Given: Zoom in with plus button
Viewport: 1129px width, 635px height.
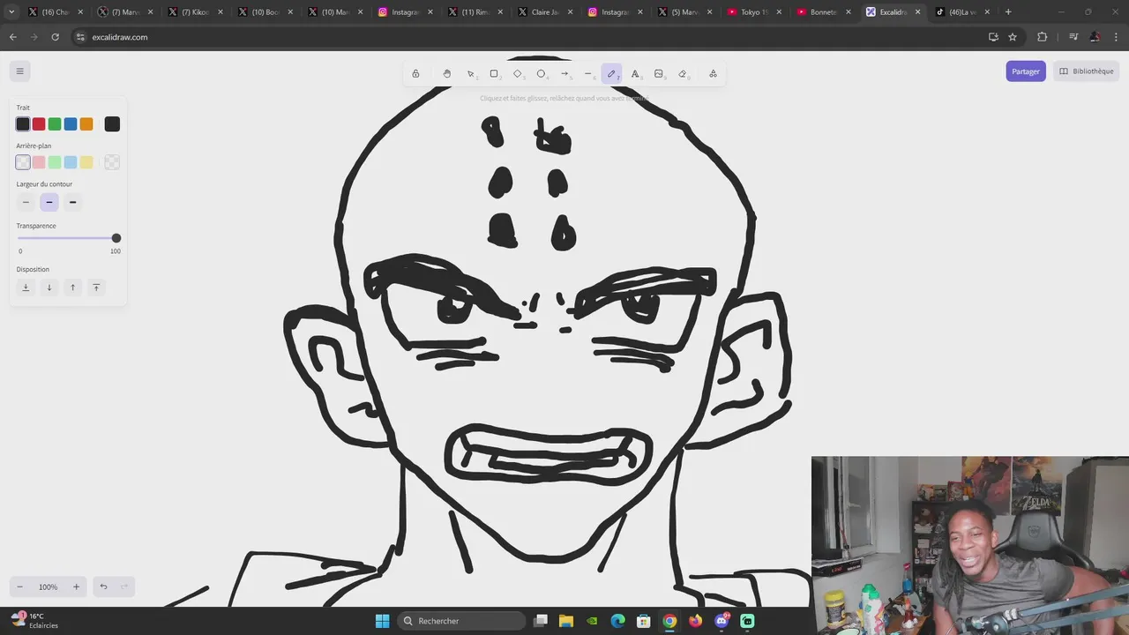Looking at the screenshot, I should (x=76, y=586).
